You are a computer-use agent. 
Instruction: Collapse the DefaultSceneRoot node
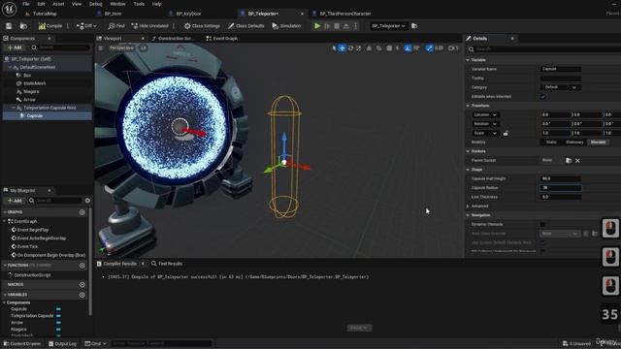click(x=10, y=67)
